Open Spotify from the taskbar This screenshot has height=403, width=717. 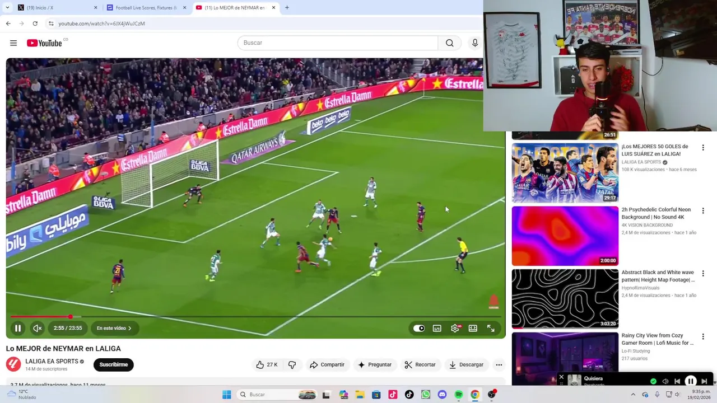click(459, 395)
